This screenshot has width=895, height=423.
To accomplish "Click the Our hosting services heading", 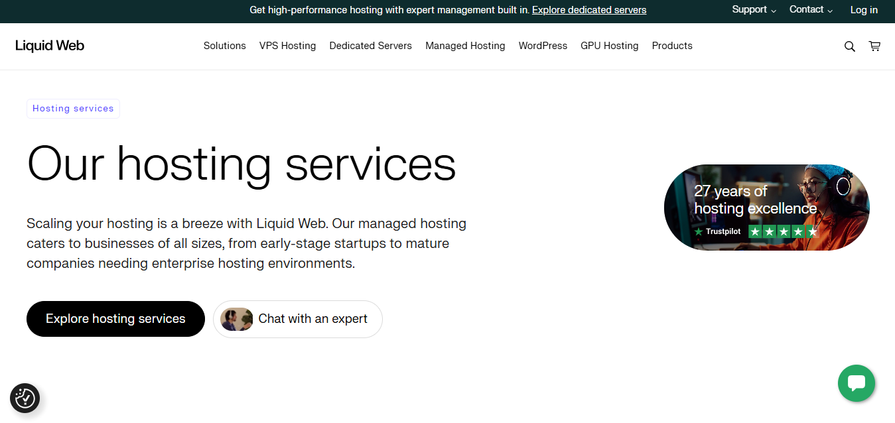I will pyautogui.click(x=241, y=164).
